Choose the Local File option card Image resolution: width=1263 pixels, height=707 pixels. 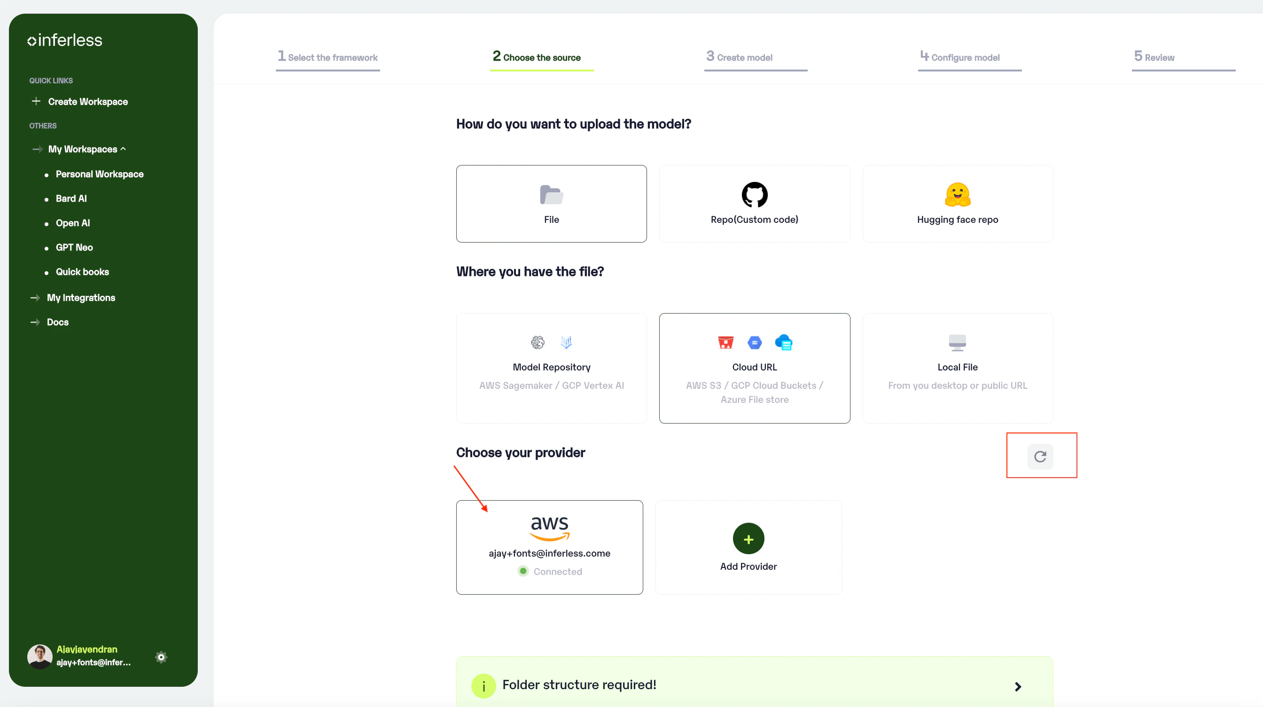[x=957, y=368]
